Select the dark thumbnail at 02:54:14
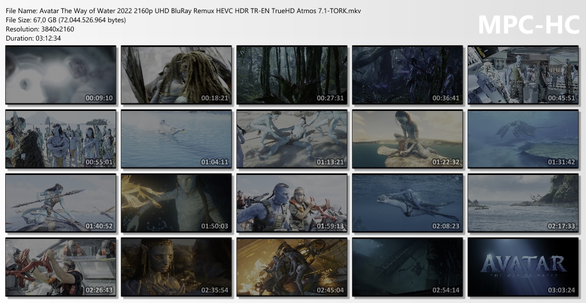 407,267
